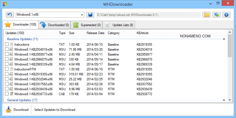
Task: Click the Download box icon at bottom
Action: coord(9,109)
